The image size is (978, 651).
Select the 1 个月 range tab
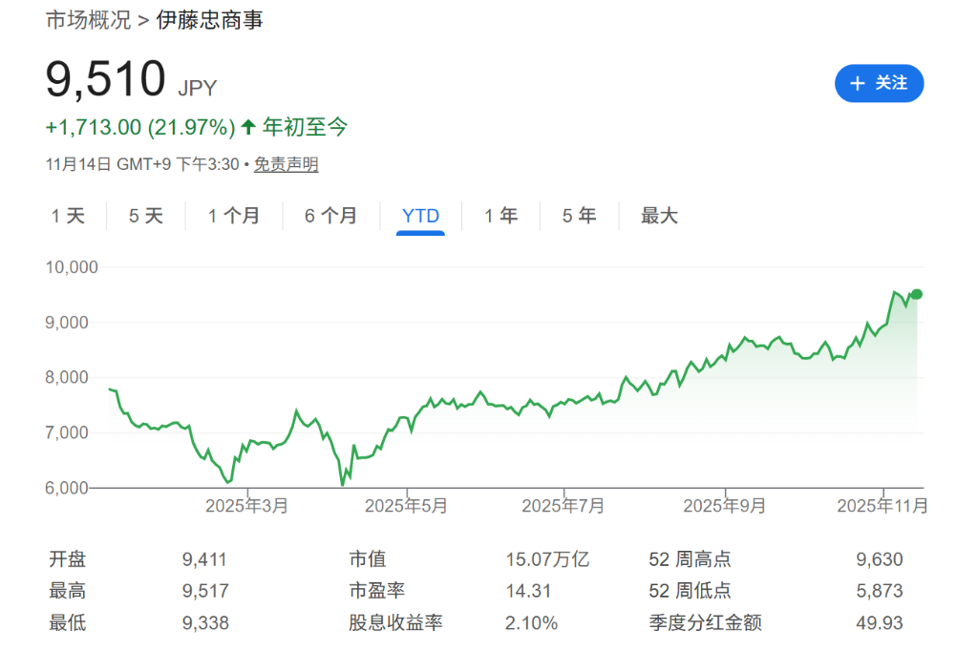click(233, 216)
